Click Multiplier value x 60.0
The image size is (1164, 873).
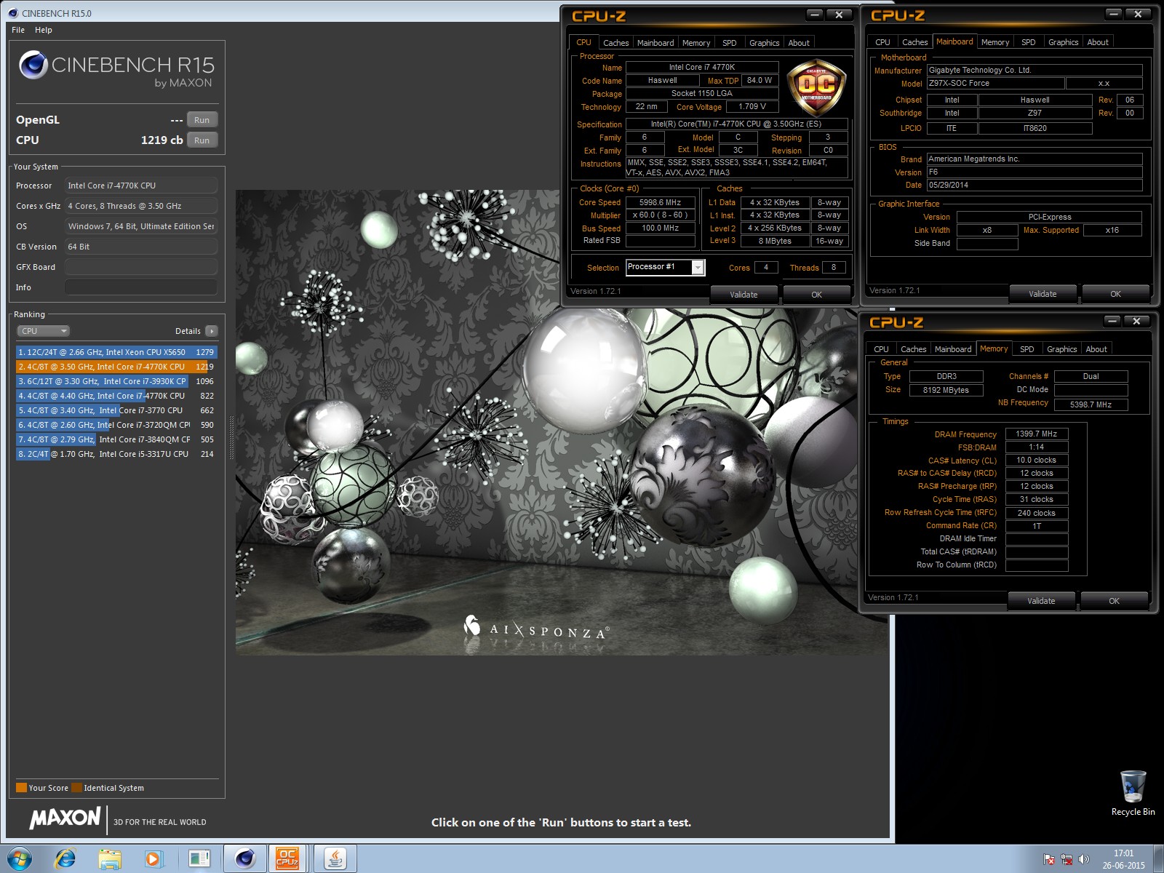point(660,215)
